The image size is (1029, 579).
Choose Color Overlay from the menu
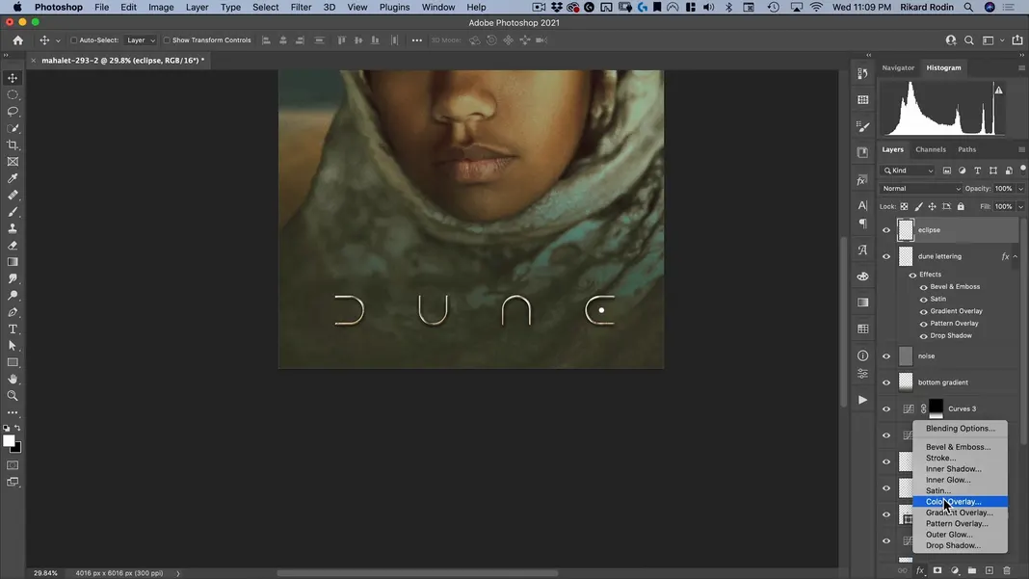coord(960,502)
